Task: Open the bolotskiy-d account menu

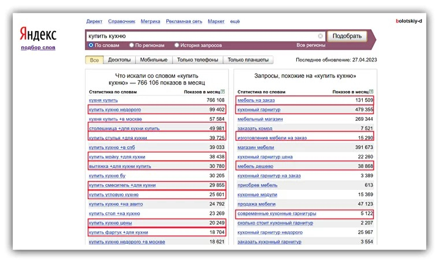Action: tap(409, 21)
